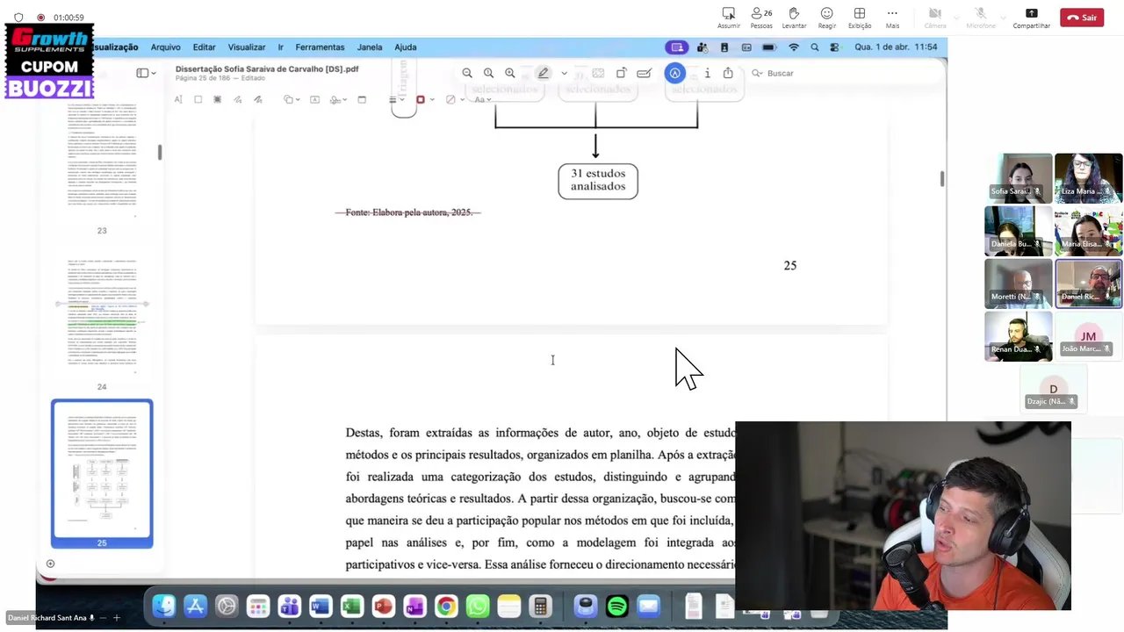Click the form filling tool icon

645,73
